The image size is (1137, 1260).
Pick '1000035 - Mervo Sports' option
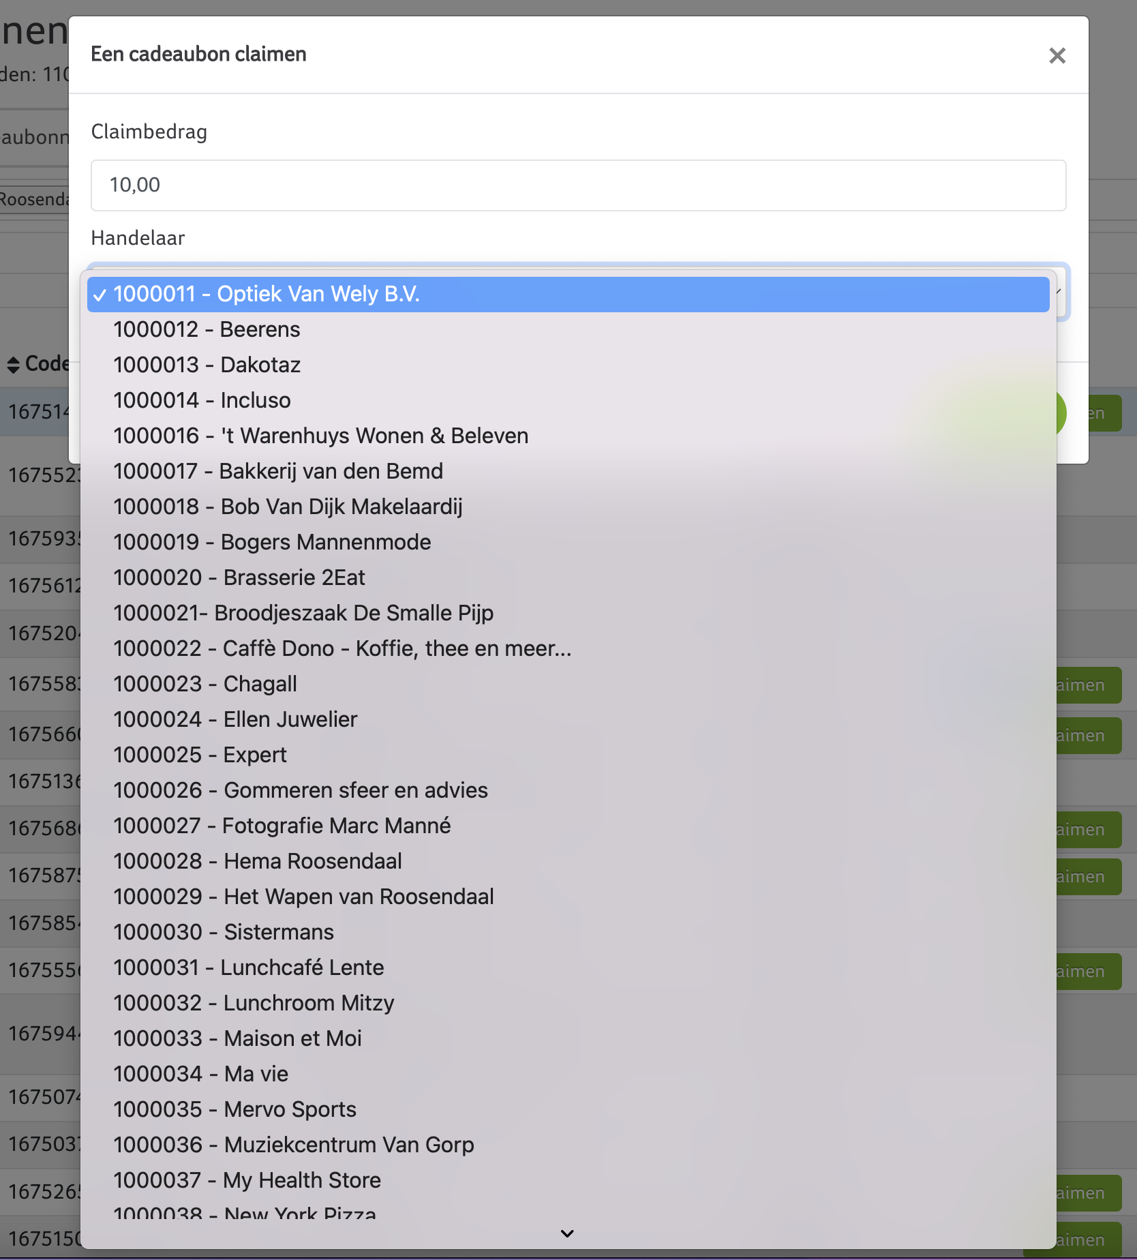(568, 1109)
